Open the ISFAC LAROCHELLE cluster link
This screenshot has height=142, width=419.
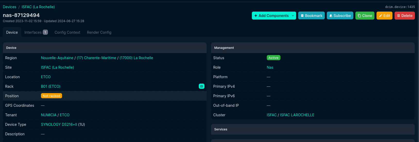[297, 115]
